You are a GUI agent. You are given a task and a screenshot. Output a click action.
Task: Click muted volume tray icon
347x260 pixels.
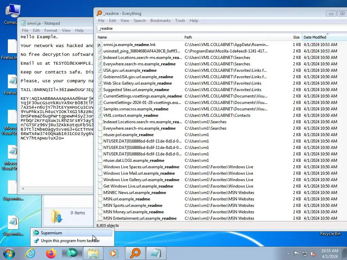click(313, 254)
